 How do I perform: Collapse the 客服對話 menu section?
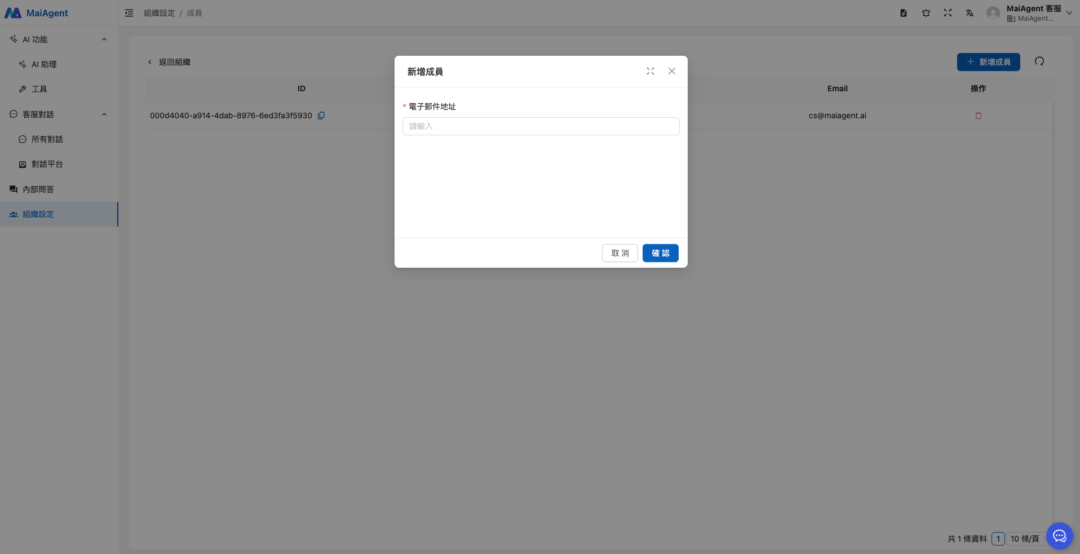(104, 114)
